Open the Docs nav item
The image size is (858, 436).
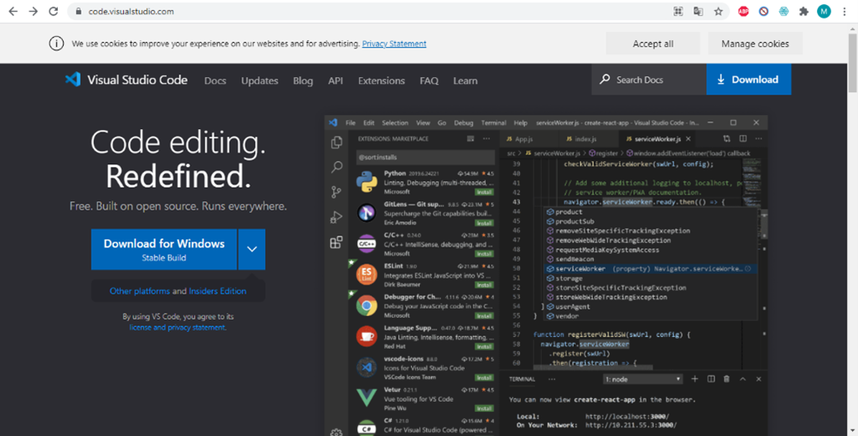(x=215, y=80)
